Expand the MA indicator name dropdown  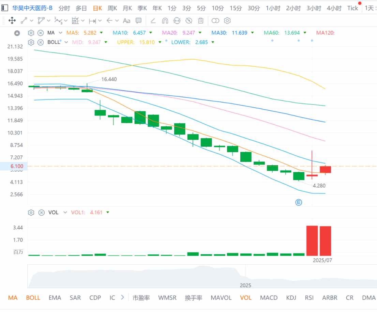61,33
